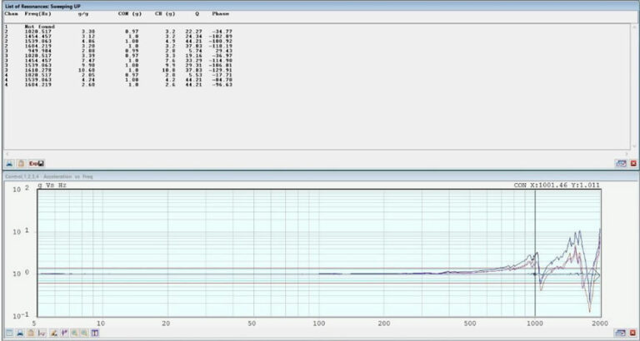Click the horizontal scrollbar under the resonance list
Image resolution: width=640 pixels, height=341 pixels.
click(317, 154)
